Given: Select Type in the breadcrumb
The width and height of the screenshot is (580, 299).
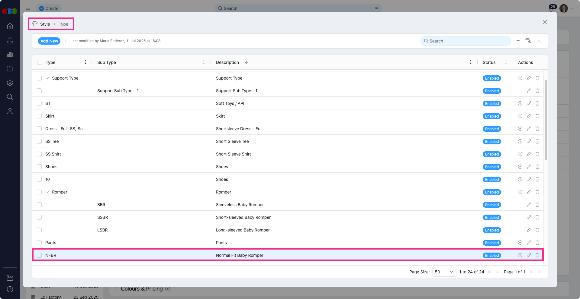Looking at the screenshot, I should click(x=63, y=24).
